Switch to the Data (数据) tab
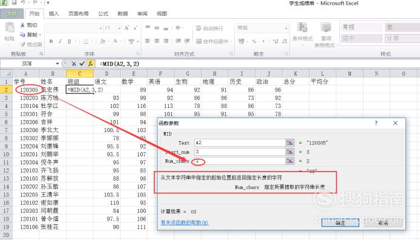Viewport: 420px width, 240px height. (123, 13)
